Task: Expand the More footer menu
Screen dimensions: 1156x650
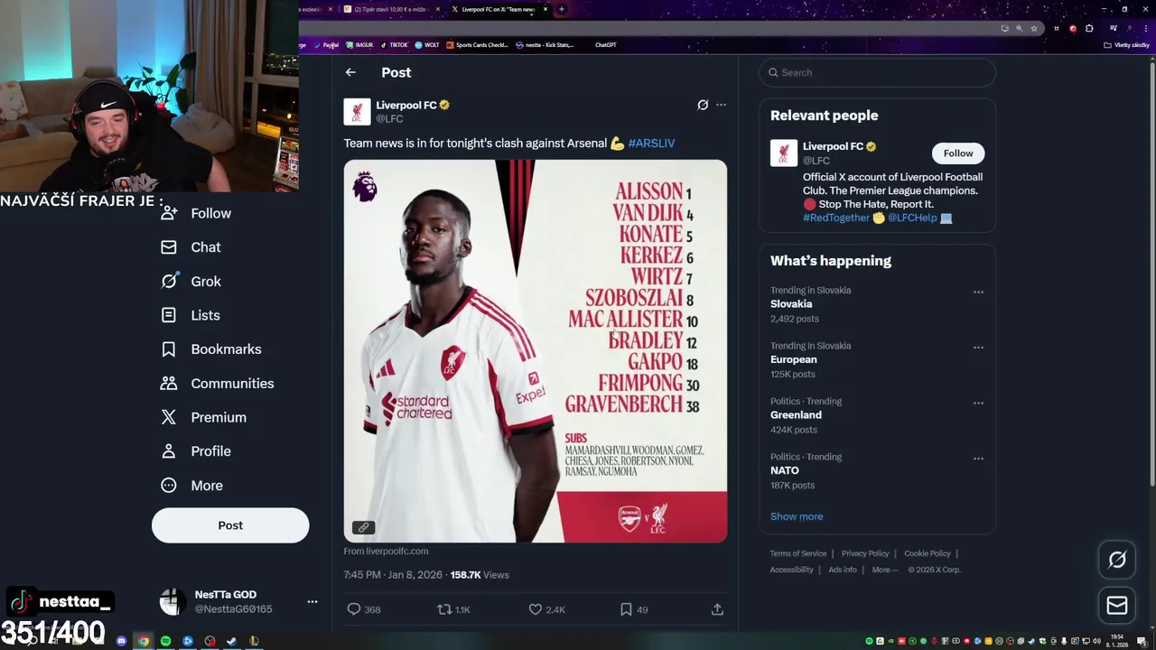Action: point(885,570)
